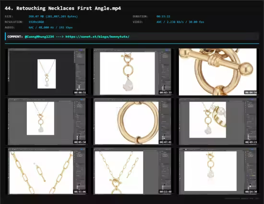Click the resolution value 1920x1080
This screenshot has width=264, height=204.
36,22
